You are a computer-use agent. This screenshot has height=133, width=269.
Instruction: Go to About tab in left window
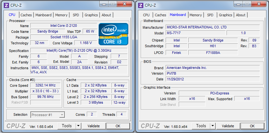[106, 15]
